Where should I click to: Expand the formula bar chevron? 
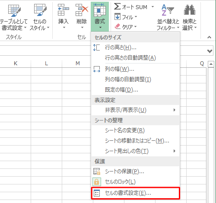(x=210, y=51)
